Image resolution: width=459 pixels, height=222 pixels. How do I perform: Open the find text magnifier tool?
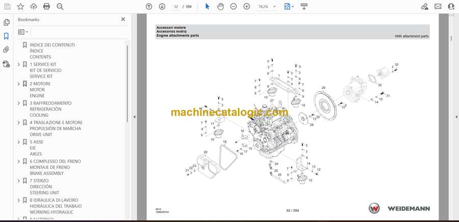point(60,7)
